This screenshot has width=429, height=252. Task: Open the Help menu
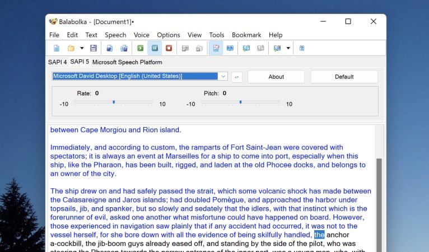(276, 35)
